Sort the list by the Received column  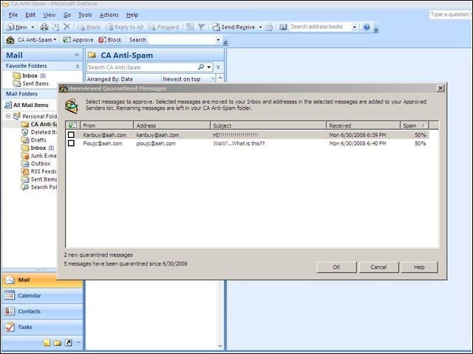pyautogui.click(x=363, y=125)
